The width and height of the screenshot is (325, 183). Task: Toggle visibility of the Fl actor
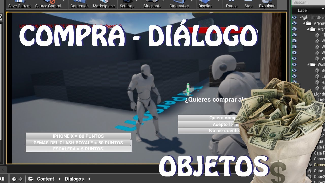coord(294,35)
